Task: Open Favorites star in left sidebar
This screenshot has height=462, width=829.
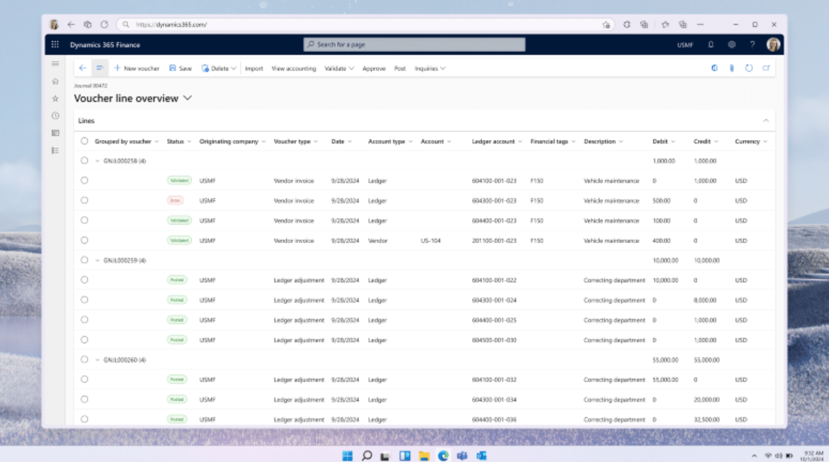Action: (55, 98)
